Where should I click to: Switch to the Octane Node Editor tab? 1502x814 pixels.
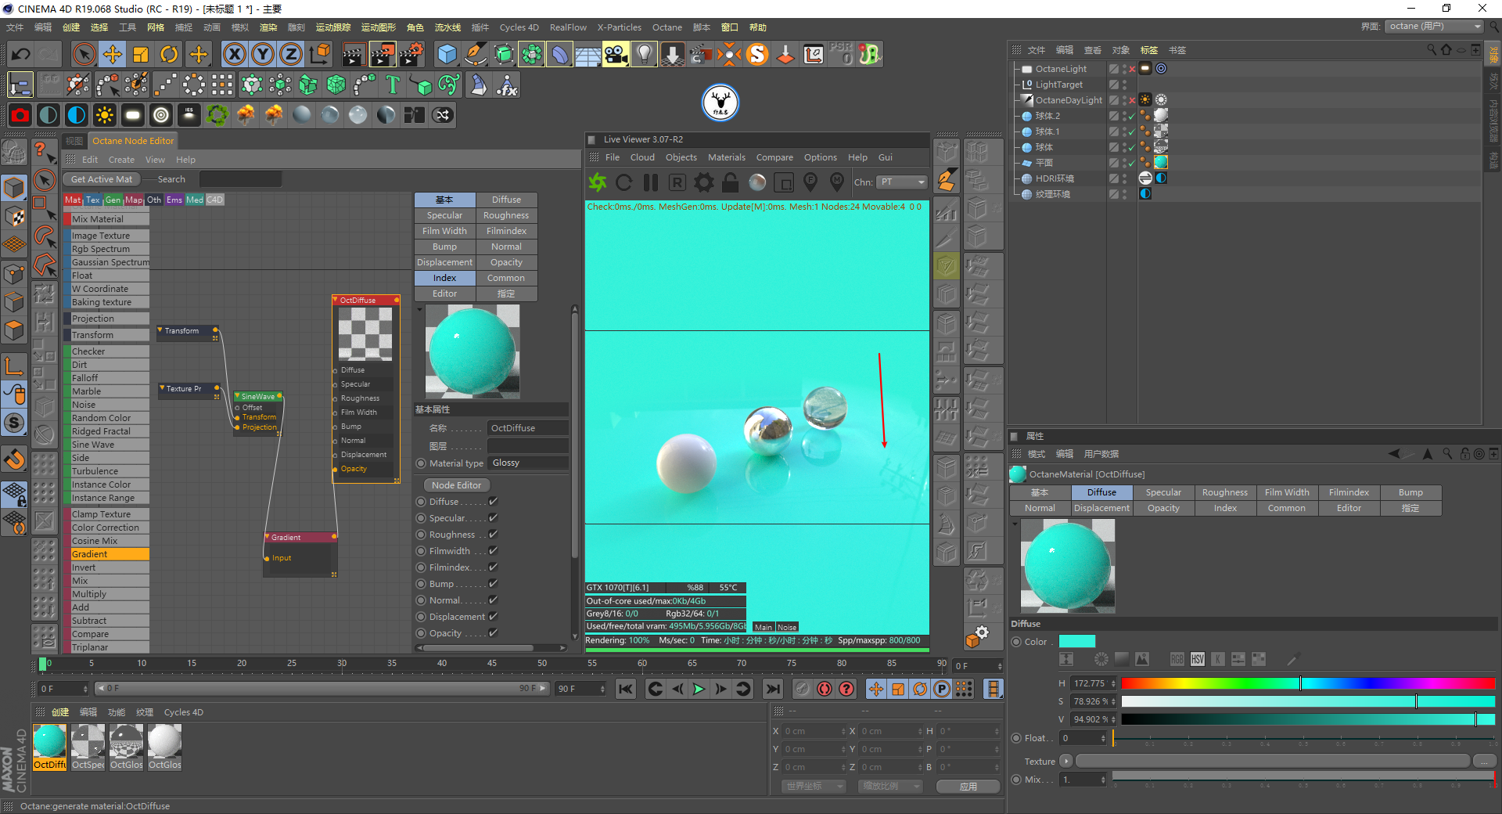[x=133, y=141]
